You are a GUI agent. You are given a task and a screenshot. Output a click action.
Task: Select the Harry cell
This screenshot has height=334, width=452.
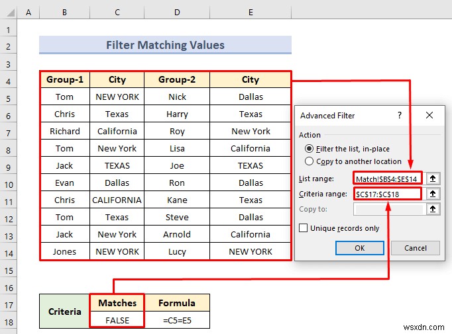(177, 114)
